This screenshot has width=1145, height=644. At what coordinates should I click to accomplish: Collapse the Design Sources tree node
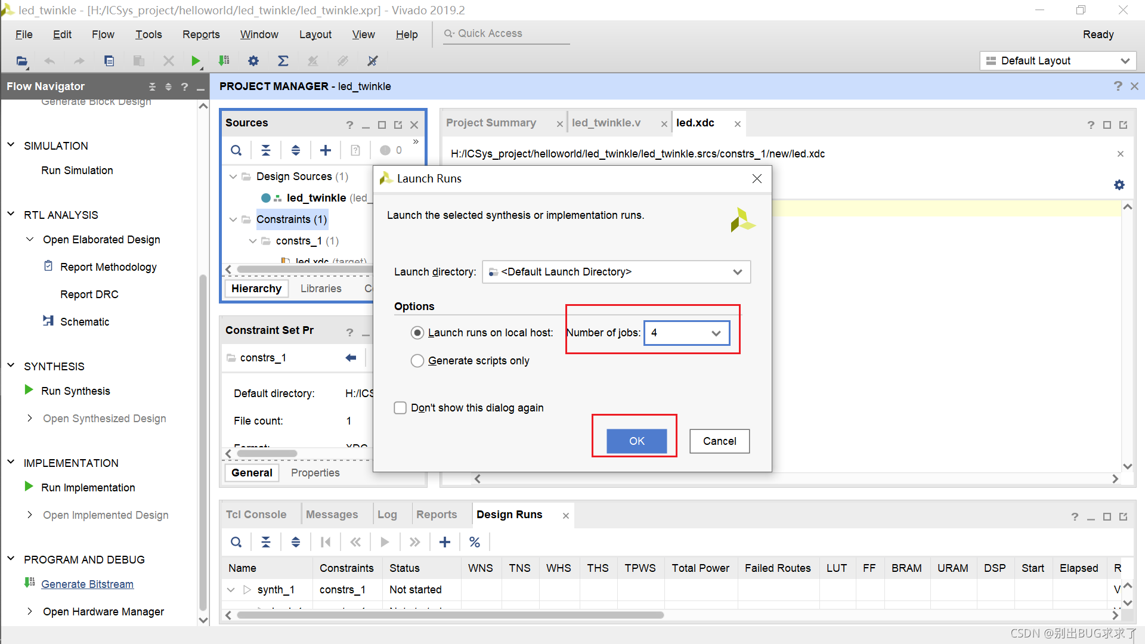(233, 177)
